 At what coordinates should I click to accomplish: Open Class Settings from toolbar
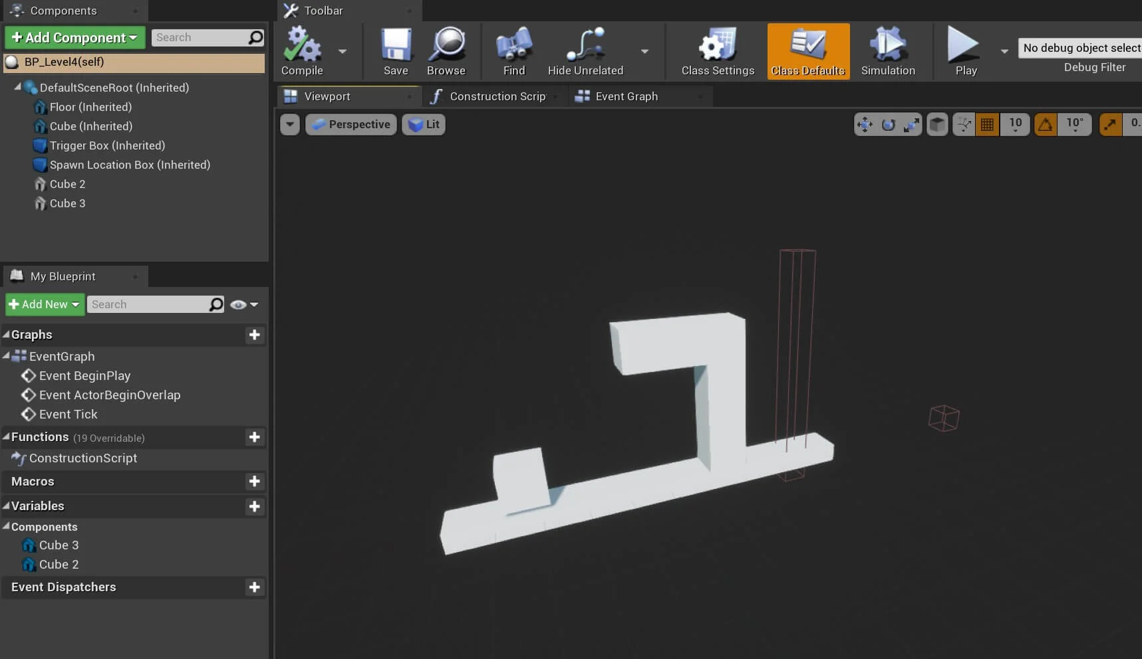pos(718,45)
